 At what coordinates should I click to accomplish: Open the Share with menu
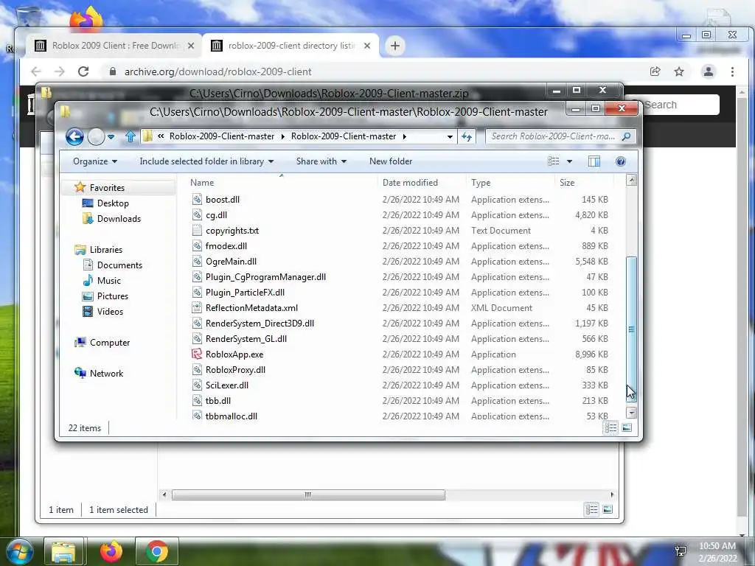coord(321,161)
